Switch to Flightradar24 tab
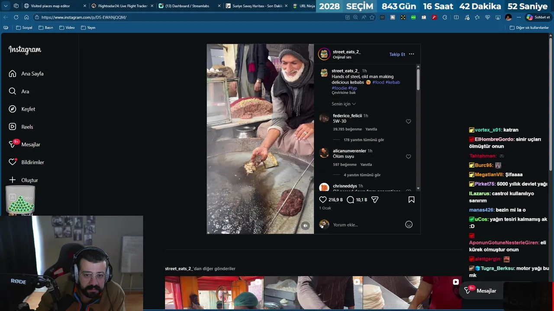554x311 pixels. coord(122,6)
